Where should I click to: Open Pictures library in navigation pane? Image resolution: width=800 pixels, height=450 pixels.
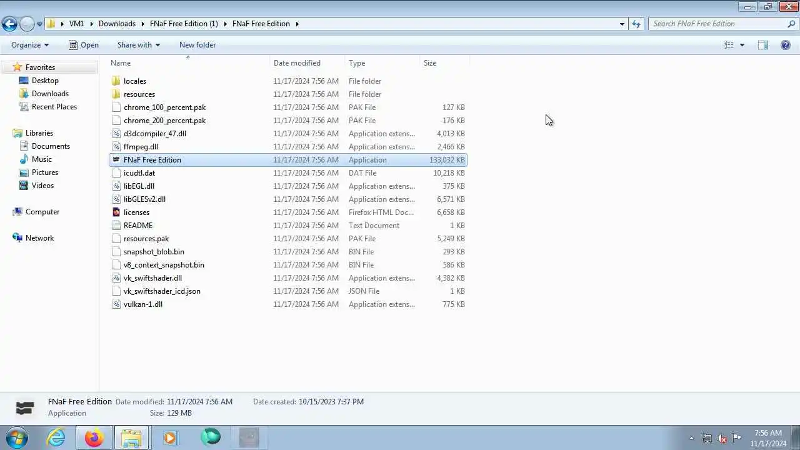(45, 172)
